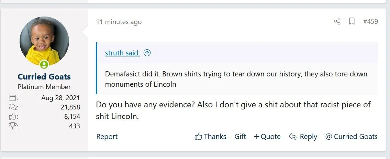Click the messages count speech-bubble icon
Image resolution: width=390 pixels, height=159 pixels.
[12, 107]
